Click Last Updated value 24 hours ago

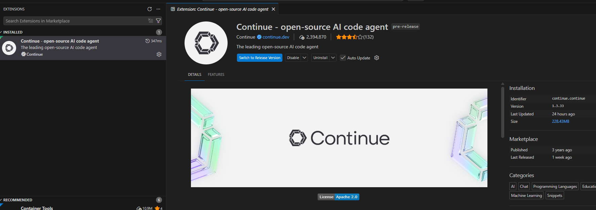point(563,114)
